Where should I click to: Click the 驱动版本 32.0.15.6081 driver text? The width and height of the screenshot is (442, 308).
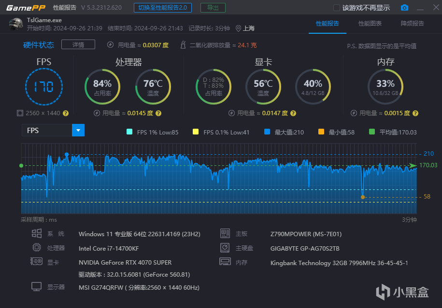click(x=134, y=275)
